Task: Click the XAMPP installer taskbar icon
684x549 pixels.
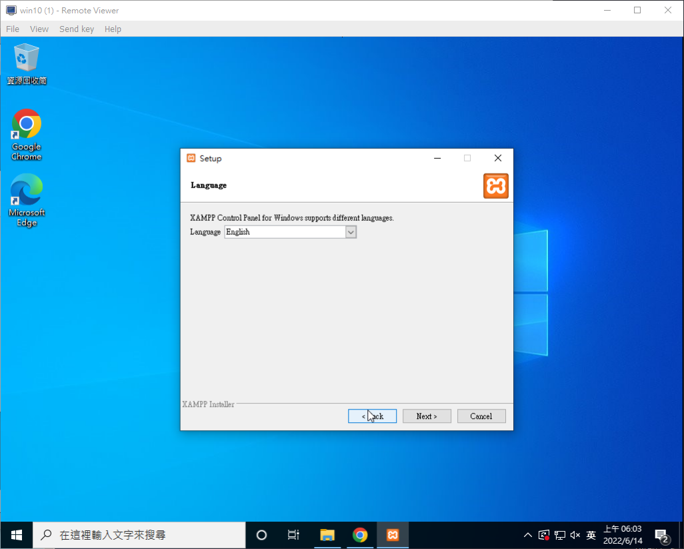Action: click(x=393, y=535)
